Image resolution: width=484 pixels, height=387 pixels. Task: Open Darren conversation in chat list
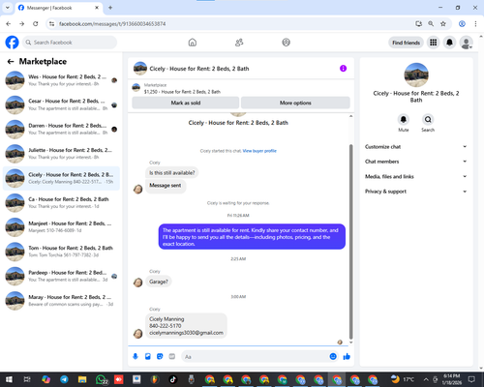[x=61, y=130]
